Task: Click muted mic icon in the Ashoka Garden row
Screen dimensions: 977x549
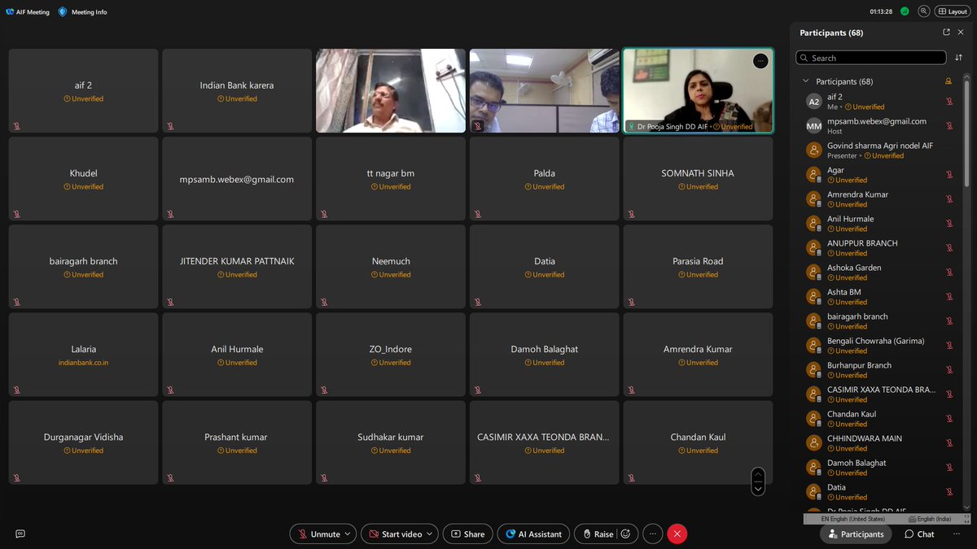Action: point(949,272)
